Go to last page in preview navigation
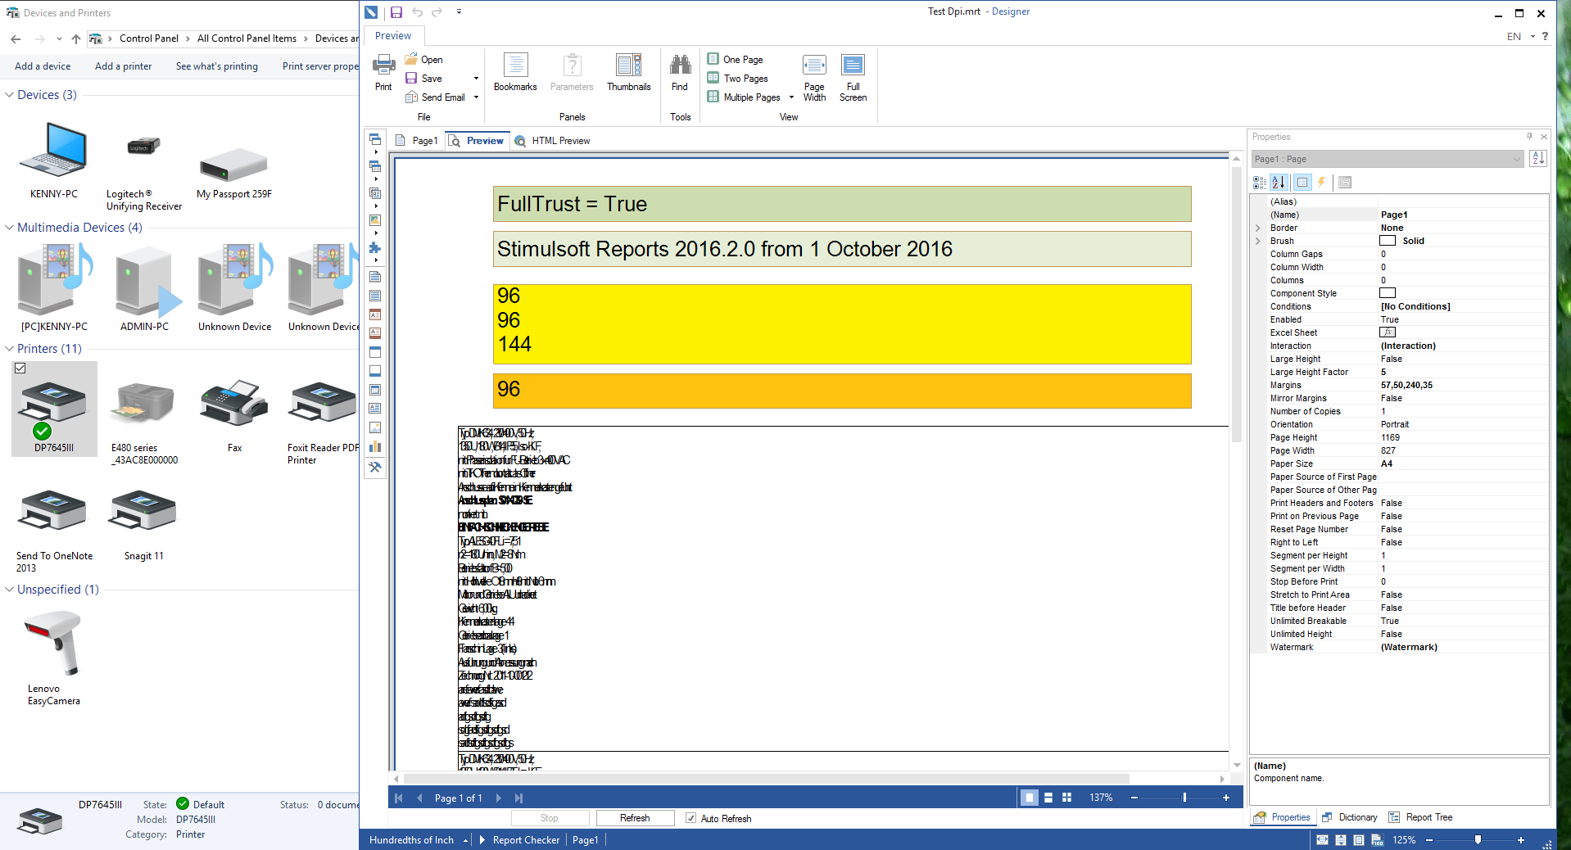 (518, 798)
